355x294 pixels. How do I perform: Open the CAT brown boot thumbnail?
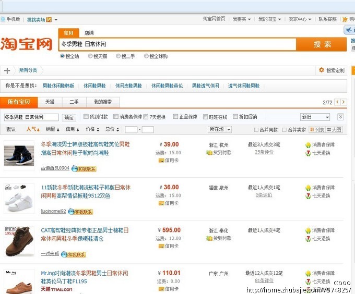[x=19, y=241]
